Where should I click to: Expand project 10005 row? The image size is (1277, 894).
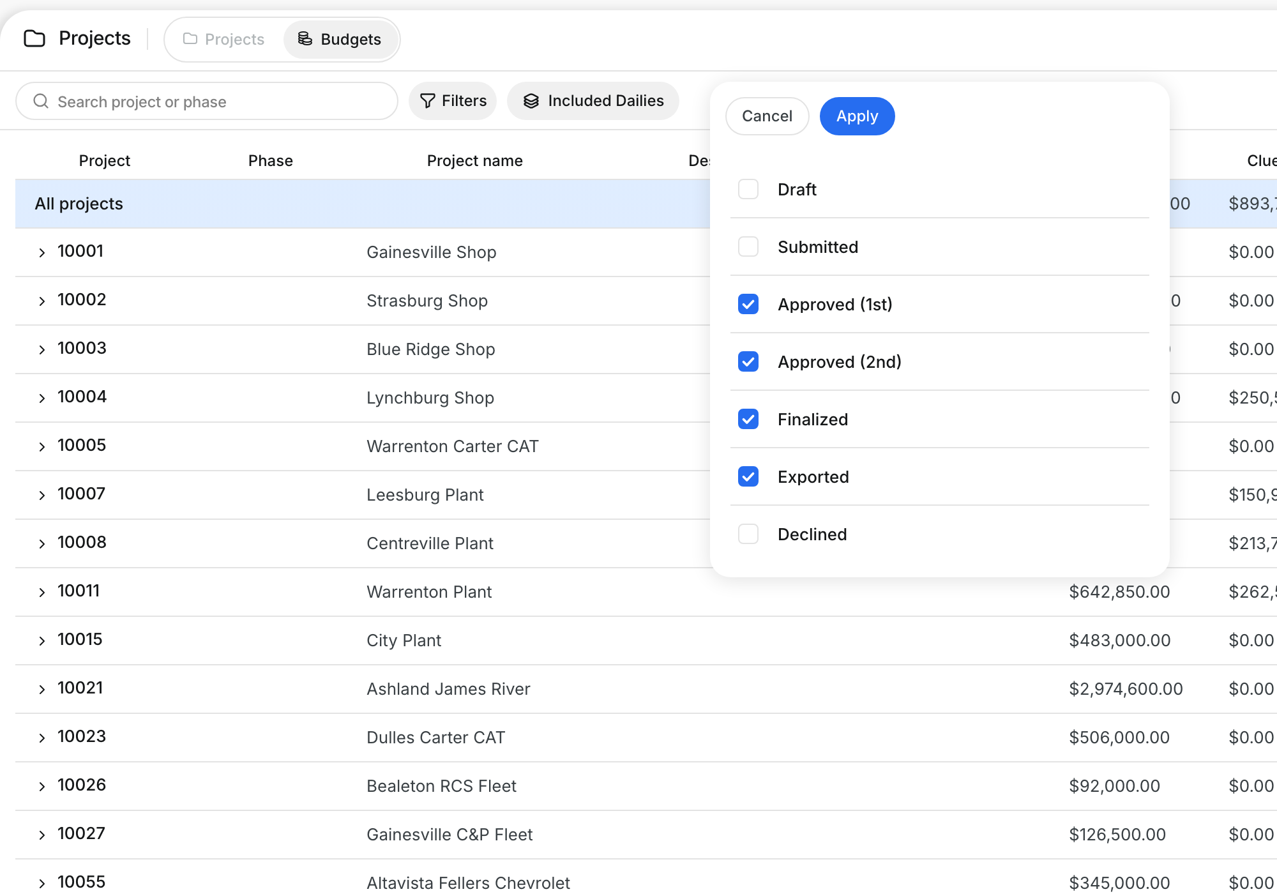tap(42, 447)
